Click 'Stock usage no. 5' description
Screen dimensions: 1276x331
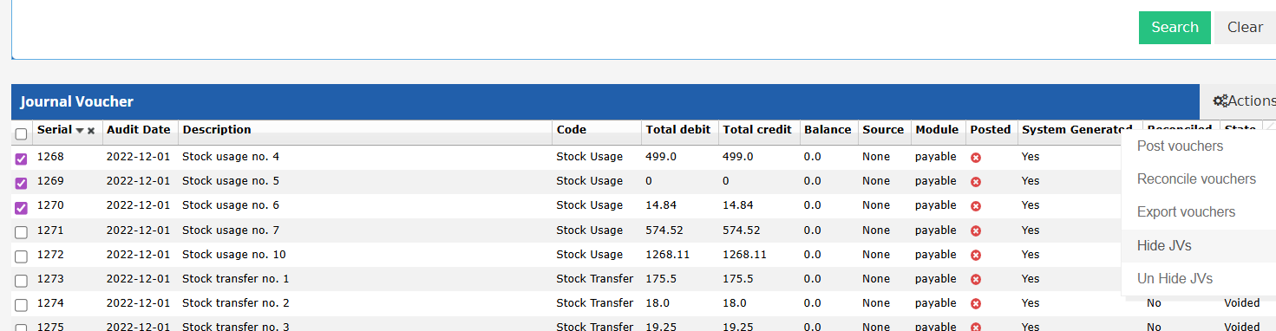(x=231, y=181)
